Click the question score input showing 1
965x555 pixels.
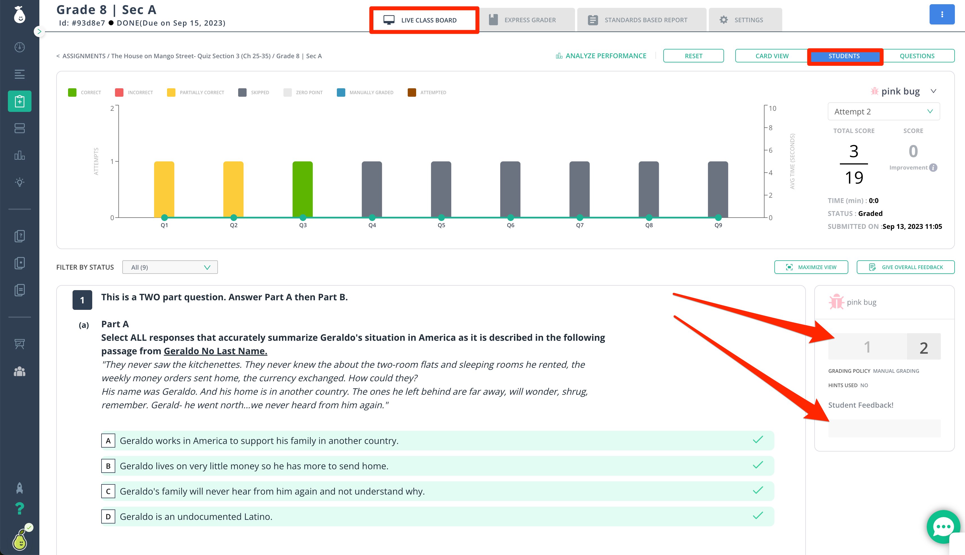[867, 346]
